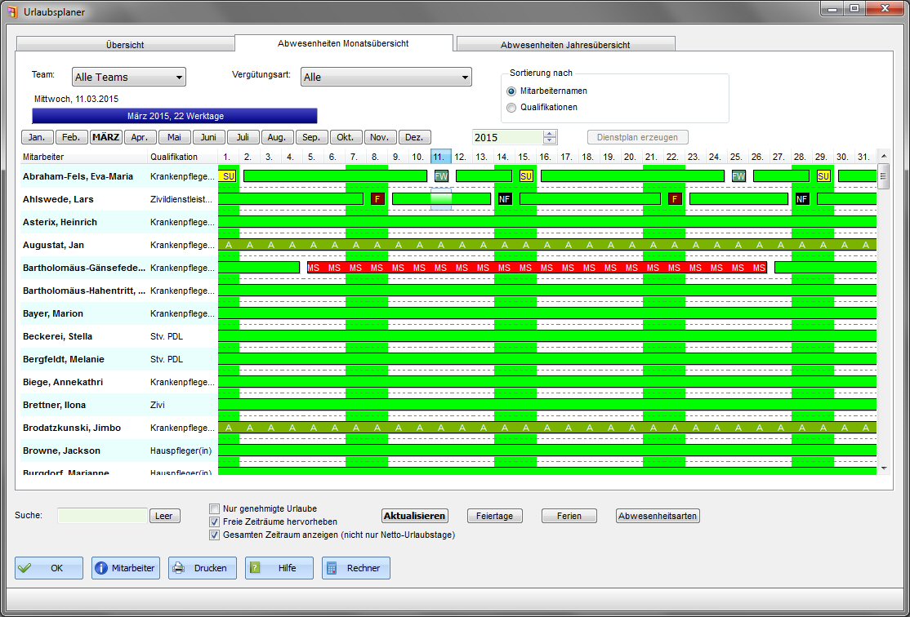Click first yellow SU marker for Abraham-Fels
Image resolution: width=910 pixels, height=617 pixels.
click(229, 176)
